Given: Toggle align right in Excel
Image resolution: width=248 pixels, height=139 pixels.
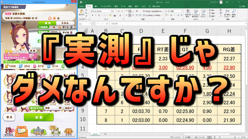Looking at the screenshot, I should (133, 15).
